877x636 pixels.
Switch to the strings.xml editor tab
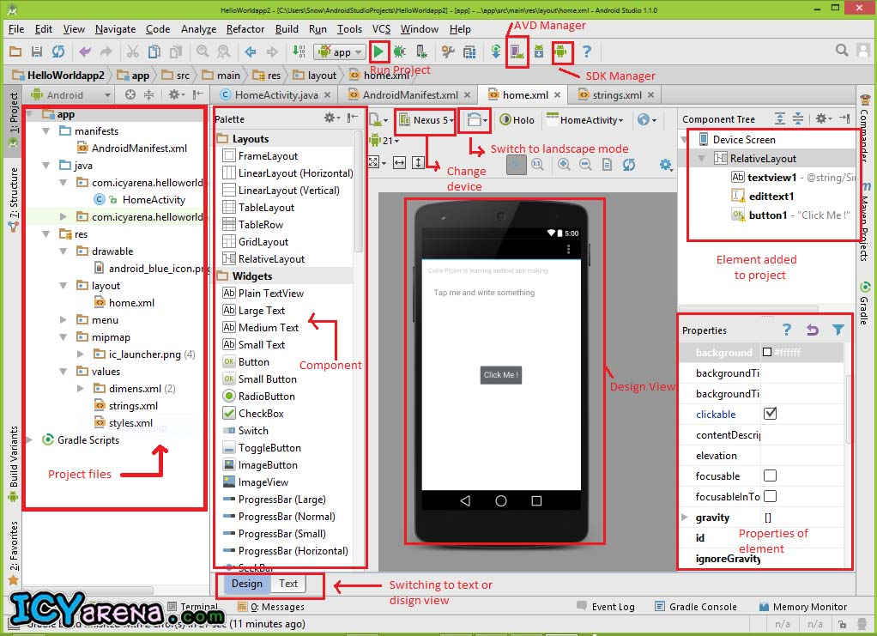pyautogui.click(x=616, y=95)
